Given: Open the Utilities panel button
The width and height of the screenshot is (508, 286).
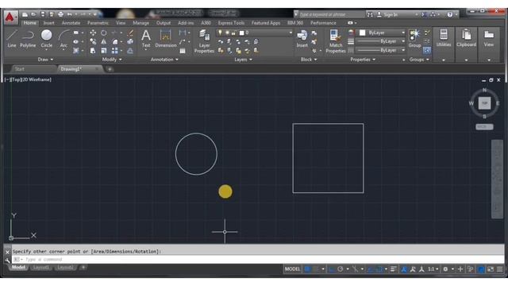Looking at the screenshot, I should tap(444, 39).
